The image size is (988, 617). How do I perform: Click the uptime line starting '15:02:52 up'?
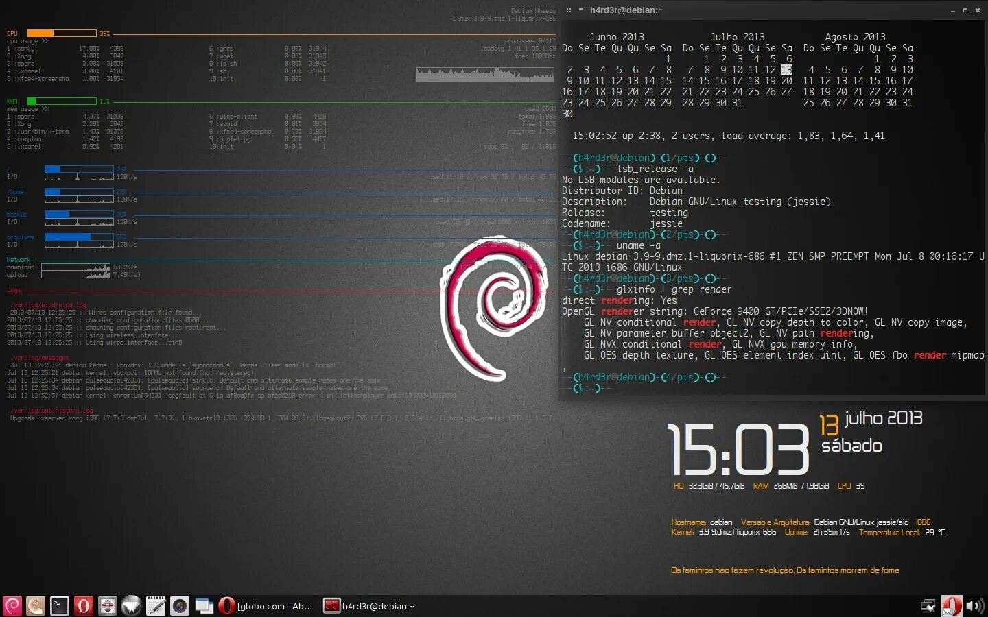729,136
